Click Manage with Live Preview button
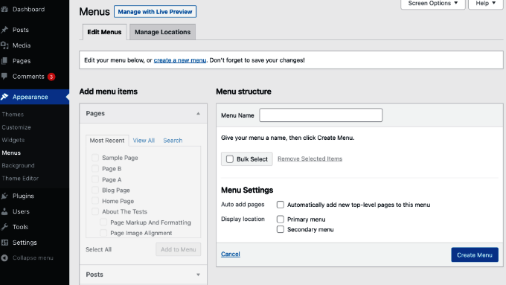 pos(155,12)
